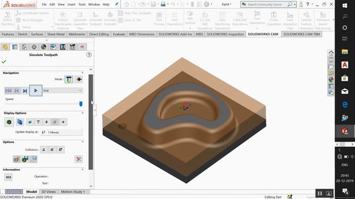Open the FeatureManager design tree tab
The height and width of the screenshot is (199, 355).
click(5, 47)
